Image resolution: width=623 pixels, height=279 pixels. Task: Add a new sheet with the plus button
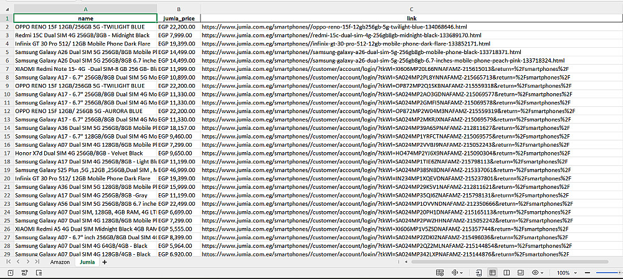tap(105, 262)
